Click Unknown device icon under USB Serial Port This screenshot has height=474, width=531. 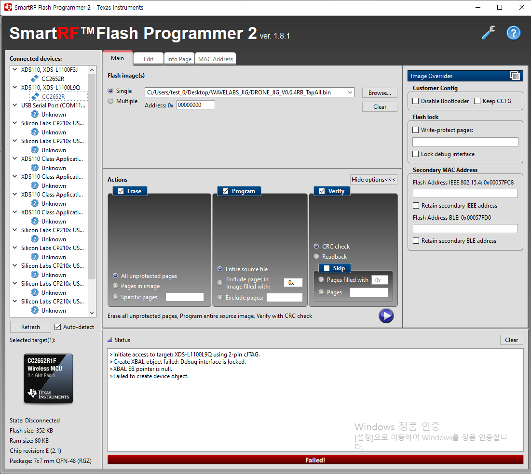point(35,114)
